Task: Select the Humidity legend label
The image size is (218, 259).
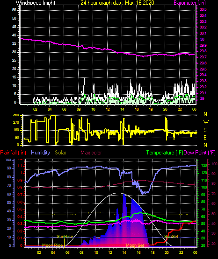Action: pos(40,153)
